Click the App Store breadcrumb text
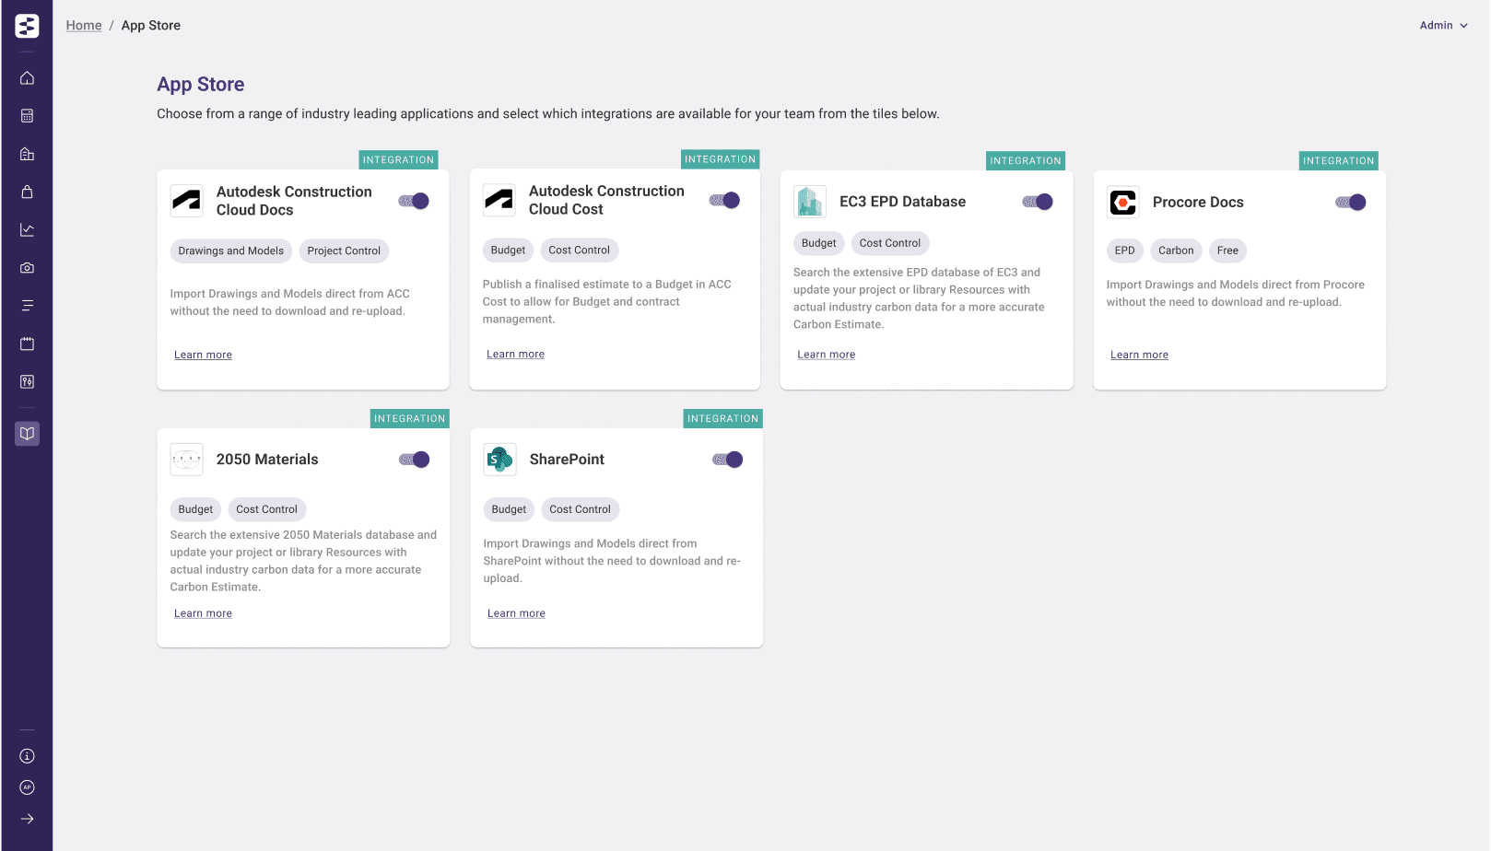 pyautogui.click(x=151, y=26)
